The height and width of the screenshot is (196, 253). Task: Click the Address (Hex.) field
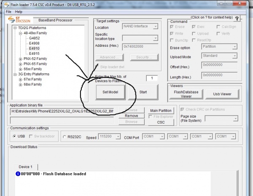click(140, 47)
